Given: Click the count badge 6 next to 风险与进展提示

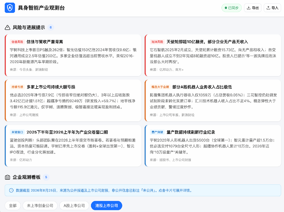Looking at the screenshot, I should tap(51, 28).
